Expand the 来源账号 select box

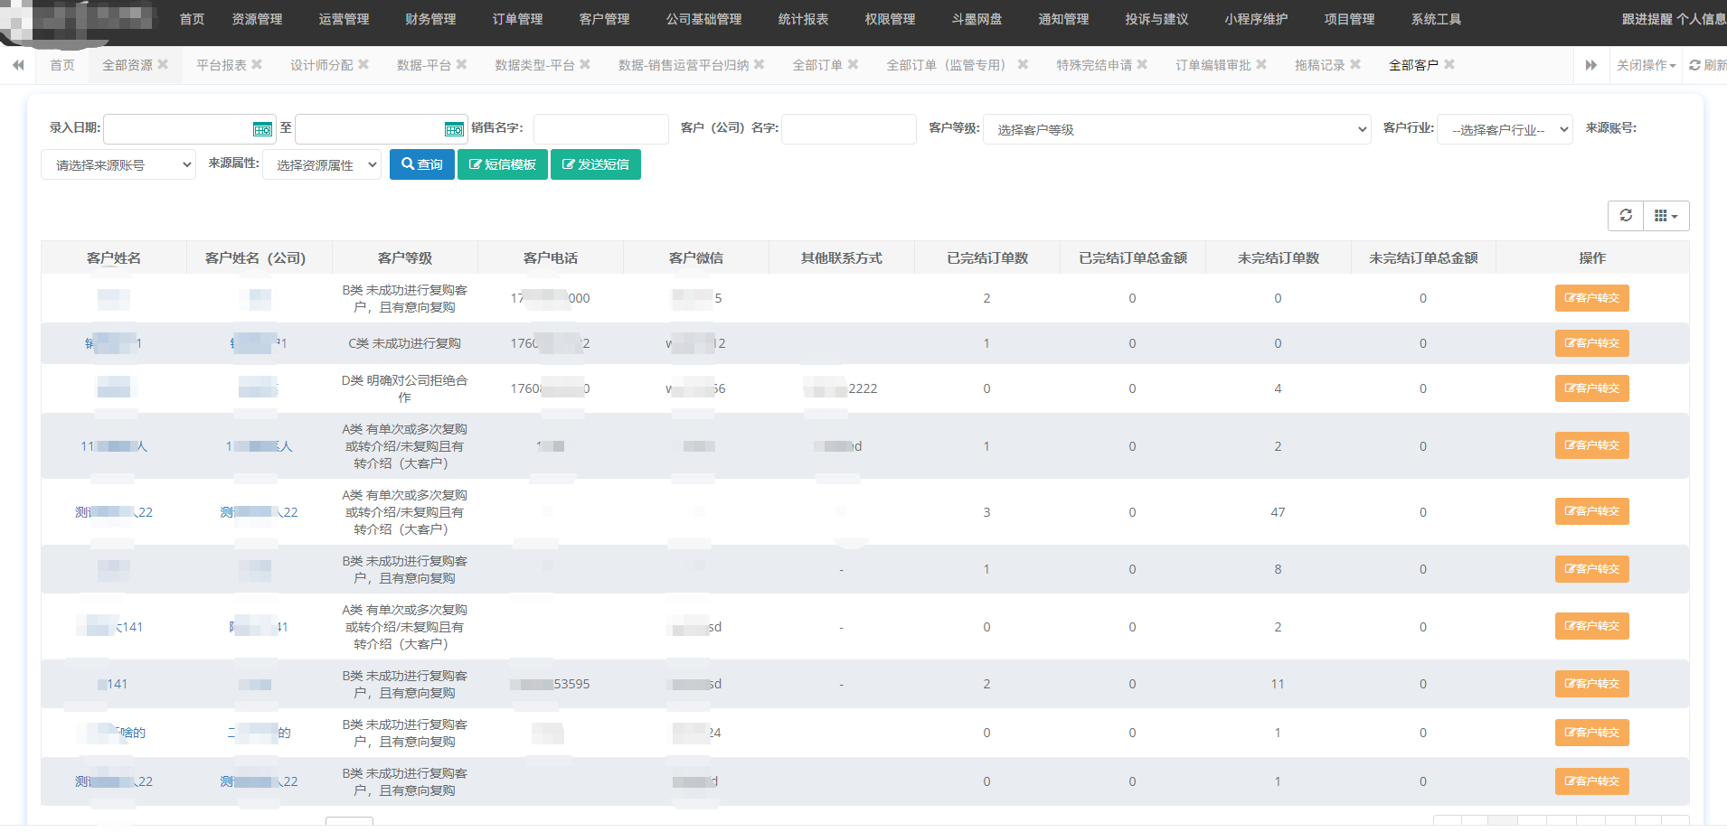(x=118, y=165)
